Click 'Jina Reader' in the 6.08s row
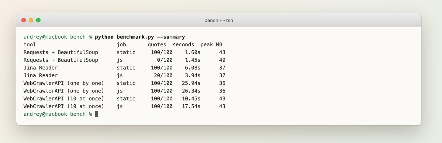 pos(41,68)
